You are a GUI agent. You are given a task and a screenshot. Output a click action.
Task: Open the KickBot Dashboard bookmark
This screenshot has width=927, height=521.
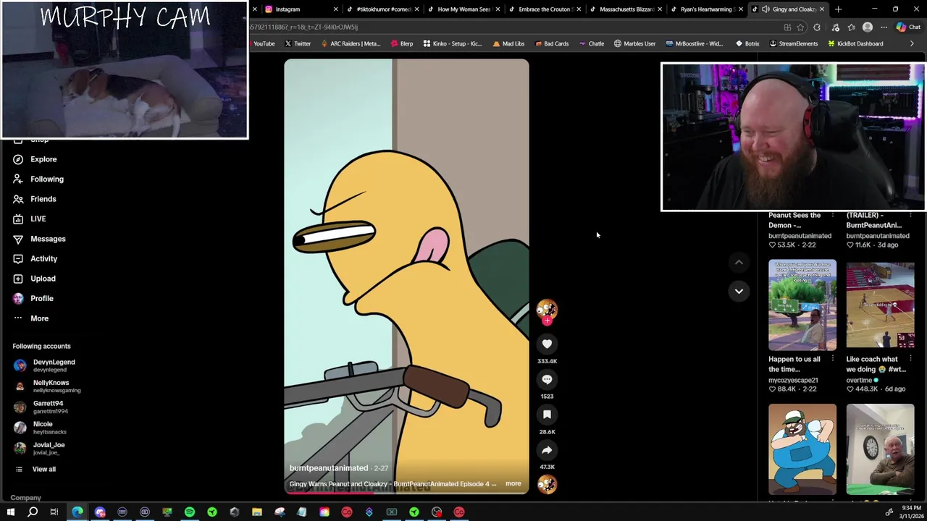click(855, 43)
